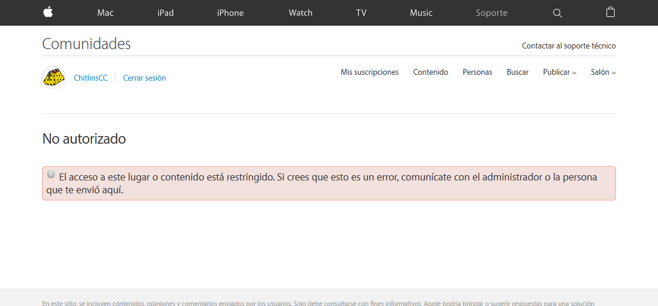This screenshot has width=658, height=306.
Task: Click the Apple logo icon
Action: [48, 13]
